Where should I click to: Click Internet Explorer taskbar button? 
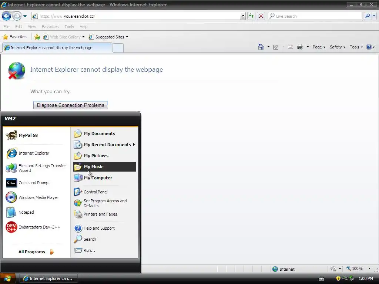pyautogui.click(x=48, y=278)
